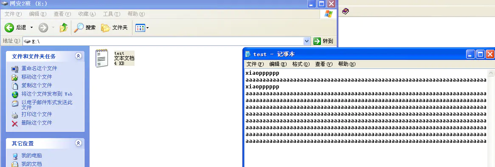Click the Notepad icon in its title bar
The width and height of the screenshot is (495, 167).
click(x=248, y=54)
